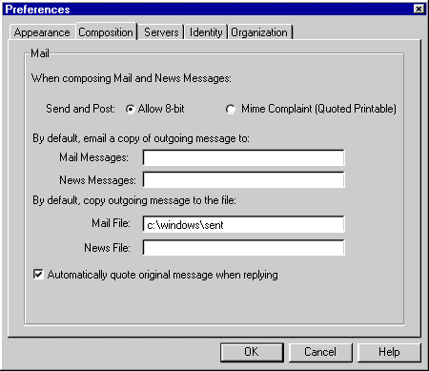Click the News File input field
The image size is (429, 371).
click(244, 248)
